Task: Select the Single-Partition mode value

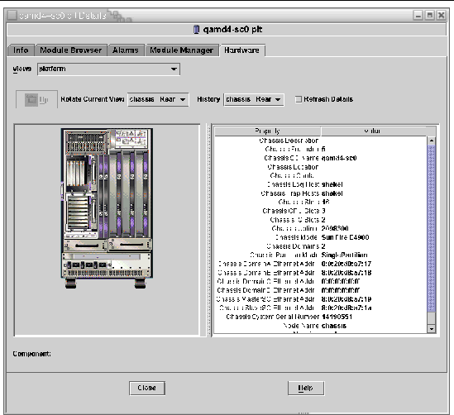Action: tap(345, 255)
